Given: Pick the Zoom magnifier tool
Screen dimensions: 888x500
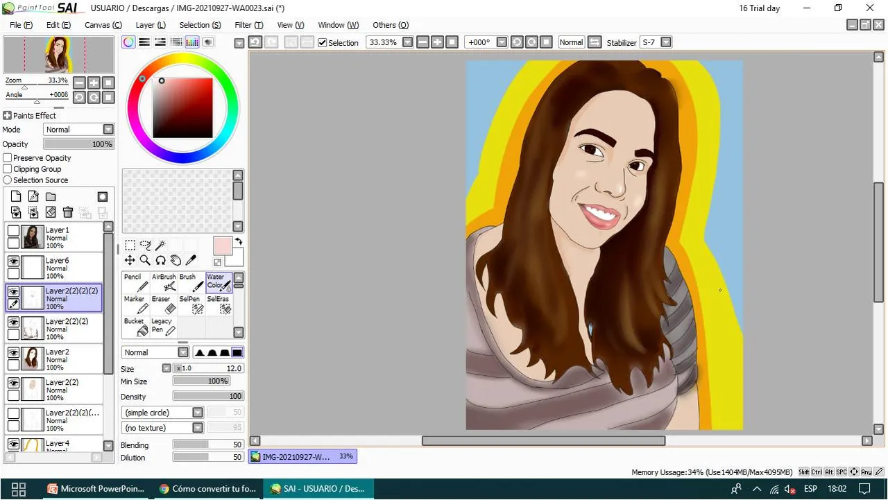Looking at the screenshot, I should [145, 260].
